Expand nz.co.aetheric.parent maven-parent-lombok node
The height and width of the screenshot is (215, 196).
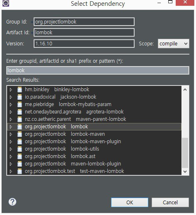pos(11,119)
